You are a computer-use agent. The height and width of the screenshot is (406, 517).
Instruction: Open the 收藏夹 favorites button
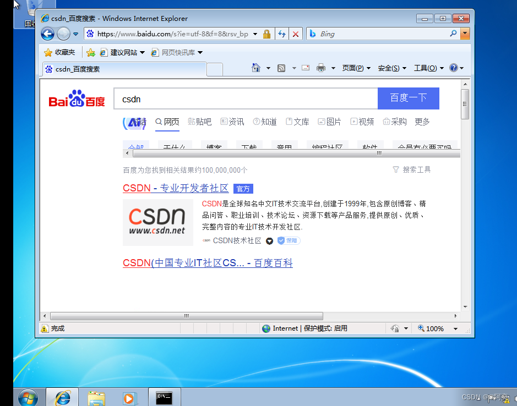click(x=59, y=52)
